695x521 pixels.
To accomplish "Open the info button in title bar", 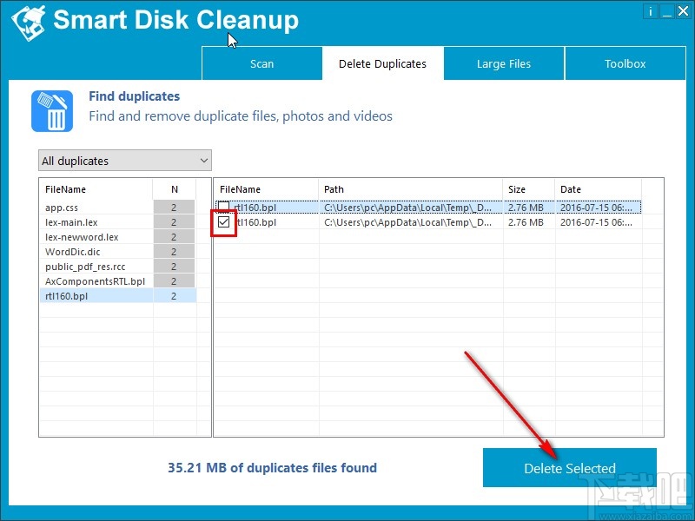I will coord(650,12).
